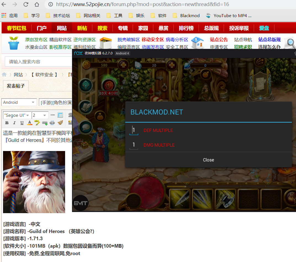Open the 专辑 nav item
Viewport: 296px width, 262px height.
123,28
